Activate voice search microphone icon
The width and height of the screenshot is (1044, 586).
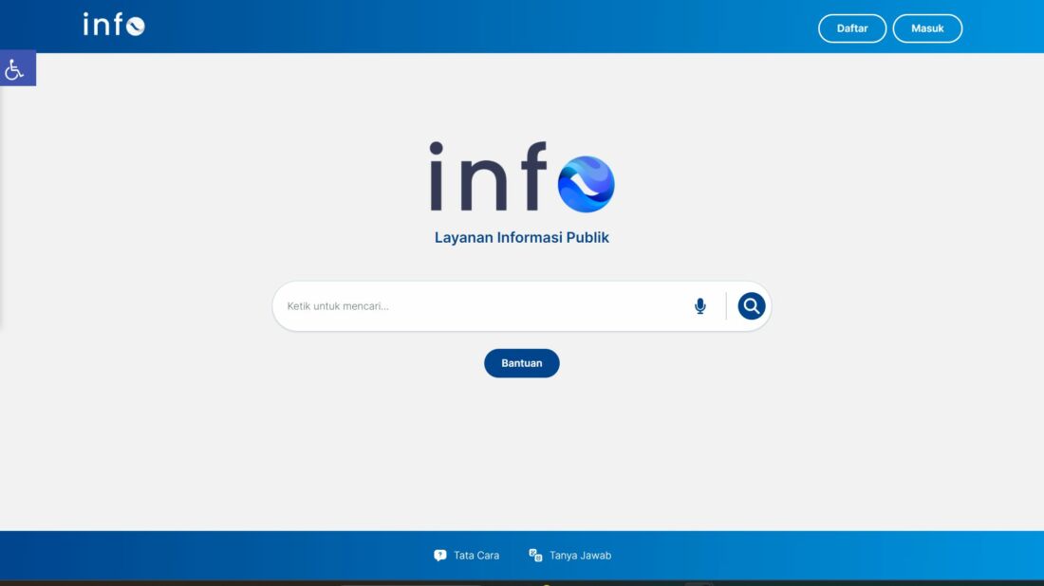(x=699, y=306)
